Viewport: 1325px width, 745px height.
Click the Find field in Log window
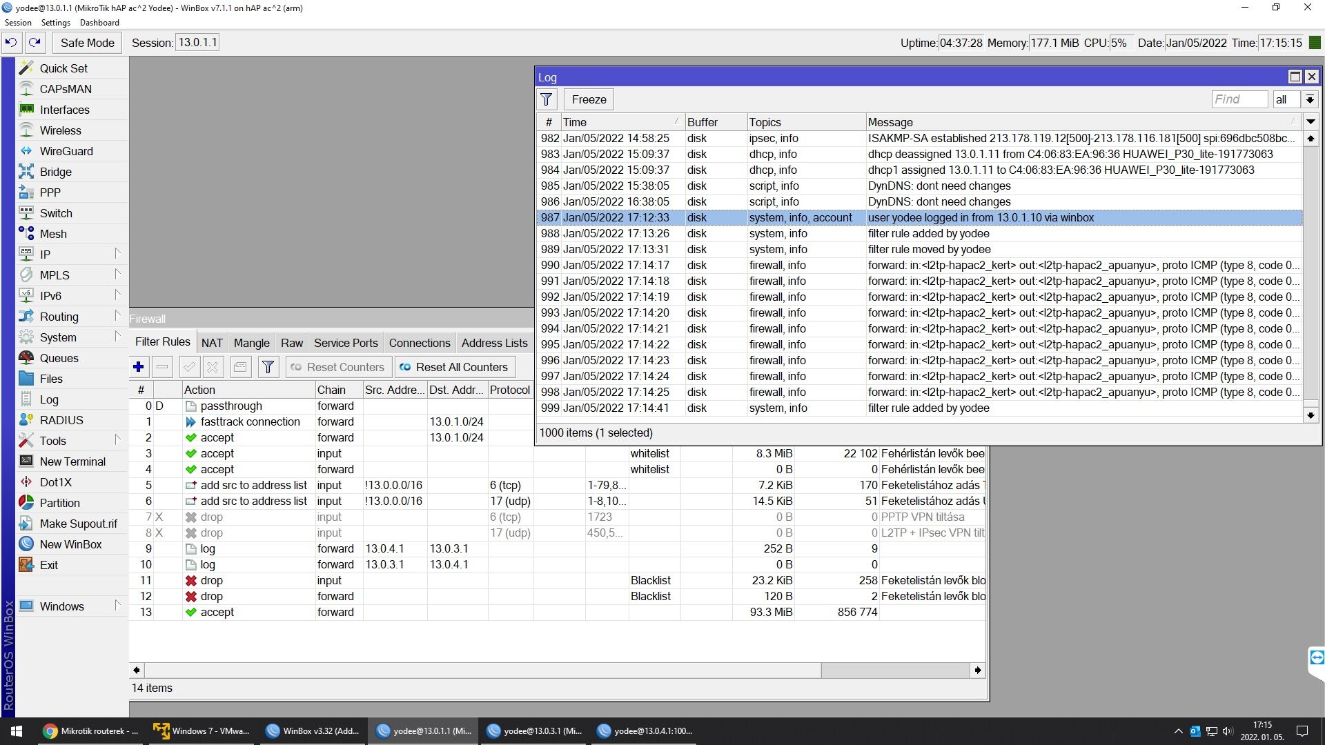[1239, 99]
